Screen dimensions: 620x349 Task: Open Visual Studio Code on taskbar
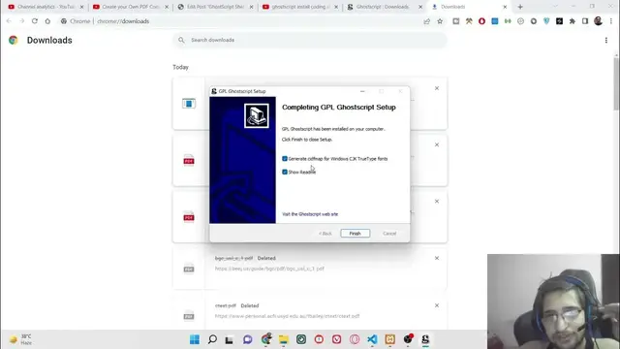pos(372,339)
